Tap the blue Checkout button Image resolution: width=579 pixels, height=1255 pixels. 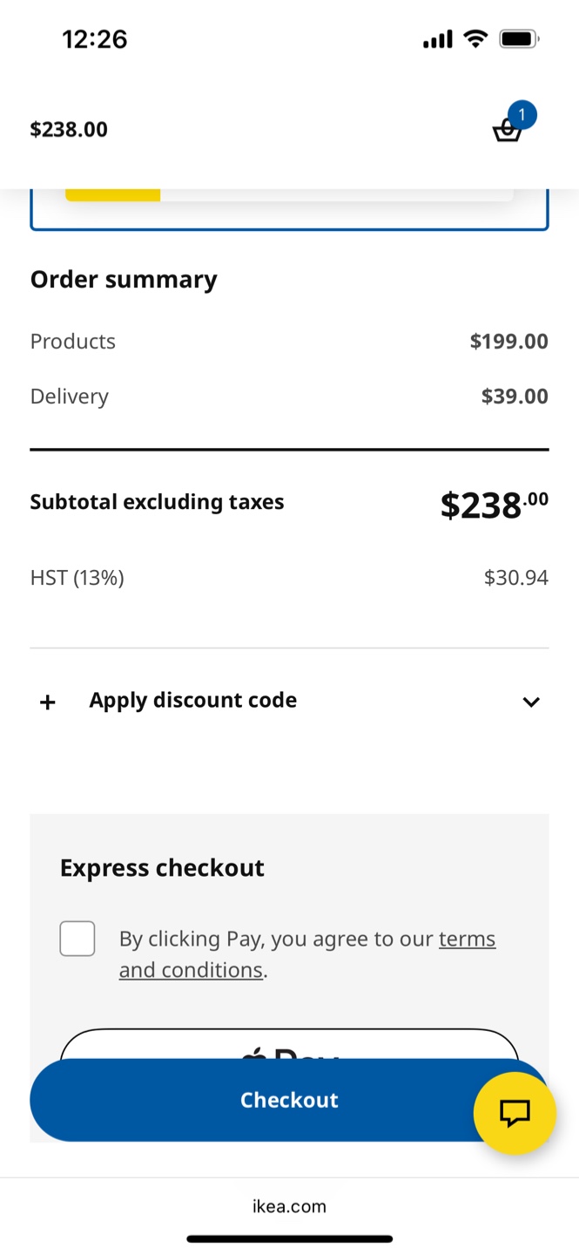pyautogui.click(x=289, y=1100)
